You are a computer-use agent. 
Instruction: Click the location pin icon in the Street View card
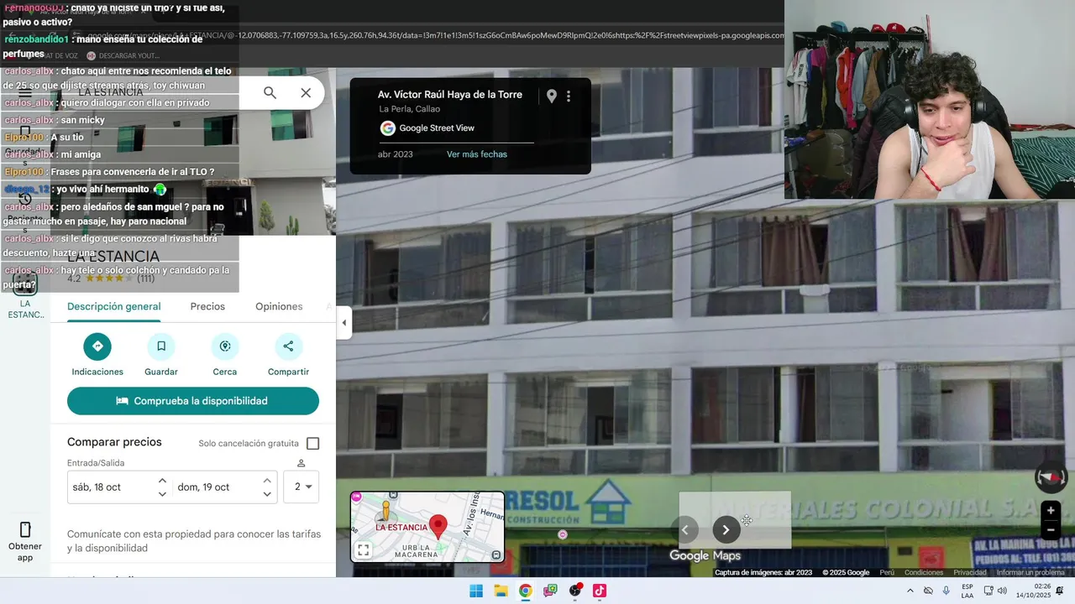[551, 96]
